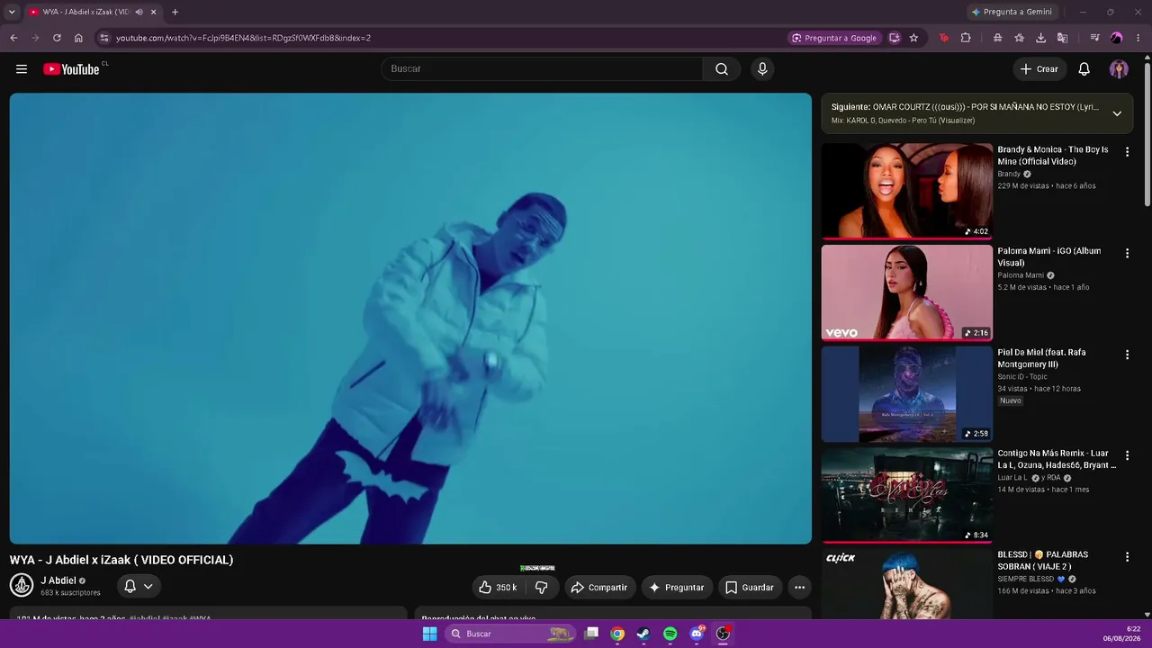Screen dimensions: 1152x648
Task: Open Google Chrome from the taskbar
Action: click(617, 634)
